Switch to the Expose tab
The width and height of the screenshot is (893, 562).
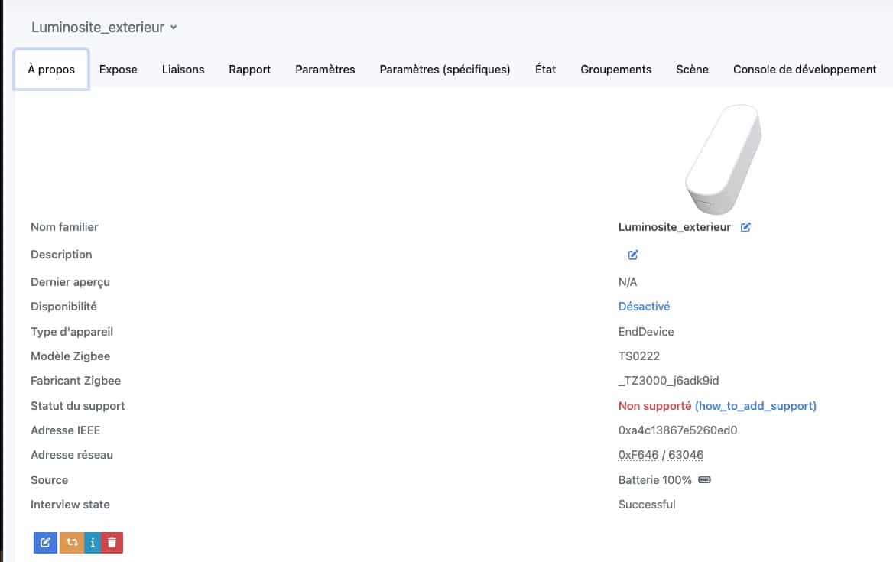[x=119, y=70]
